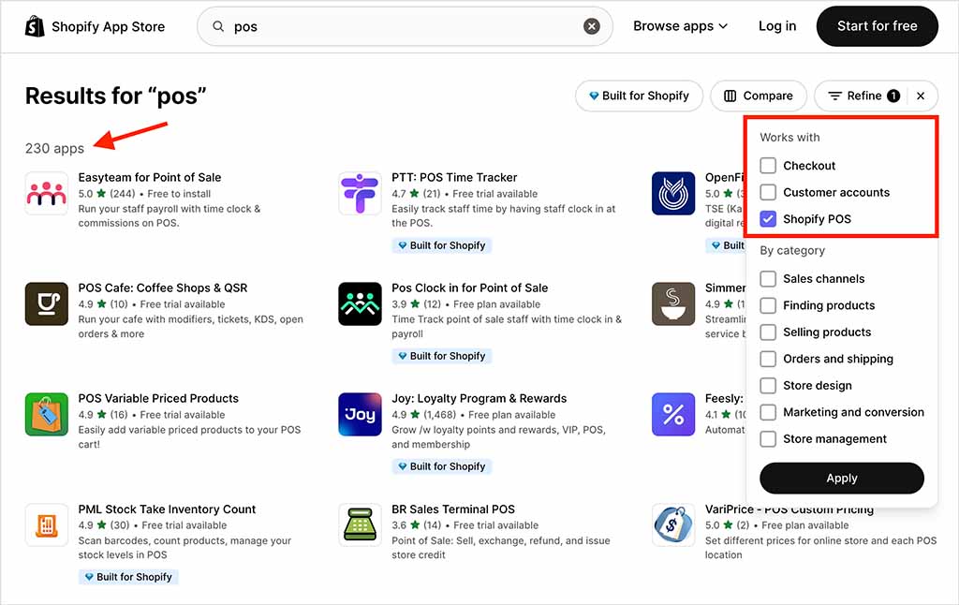Clear the search field with X icon

tap(592, 26)
